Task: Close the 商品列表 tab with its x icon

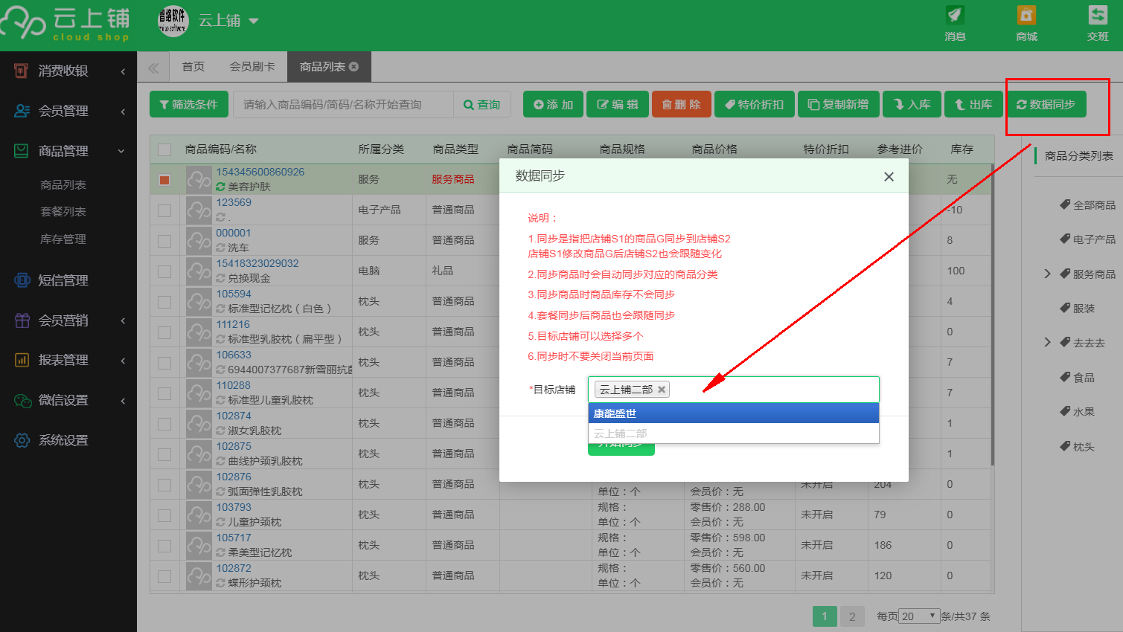Action: click(353, 67)
